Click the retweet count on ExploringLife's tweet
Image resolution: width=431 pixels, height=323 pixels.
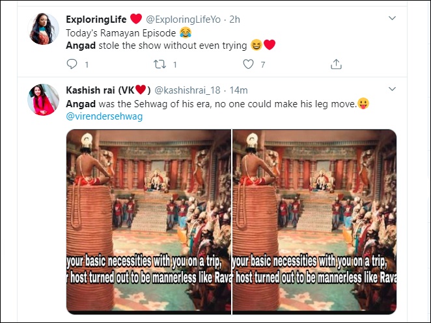pyautogui.click(x=174, y=64)
